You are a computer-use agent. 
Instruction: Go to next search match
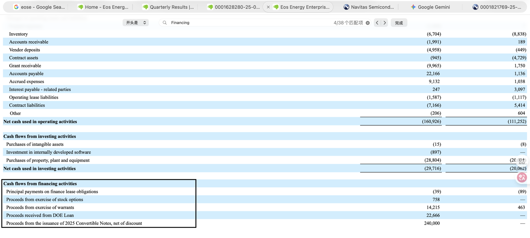(384, 23)
